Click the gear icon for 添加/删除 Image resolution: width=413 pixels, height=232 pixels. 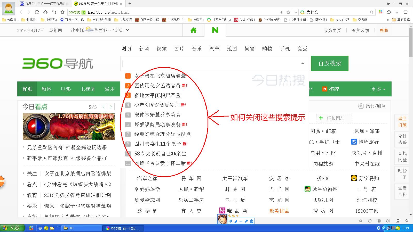[x=361, y=106]
